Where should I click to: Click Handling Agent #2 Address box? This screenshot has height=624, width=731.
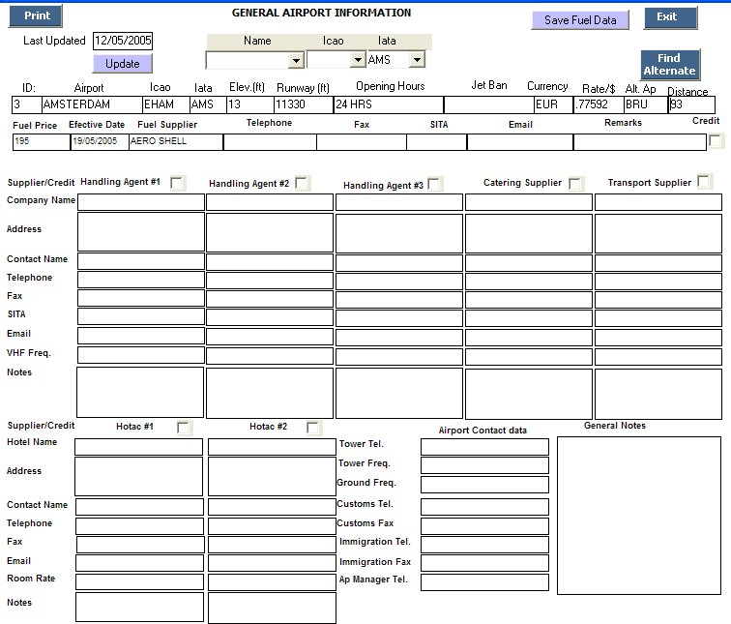tap(270, 232)
